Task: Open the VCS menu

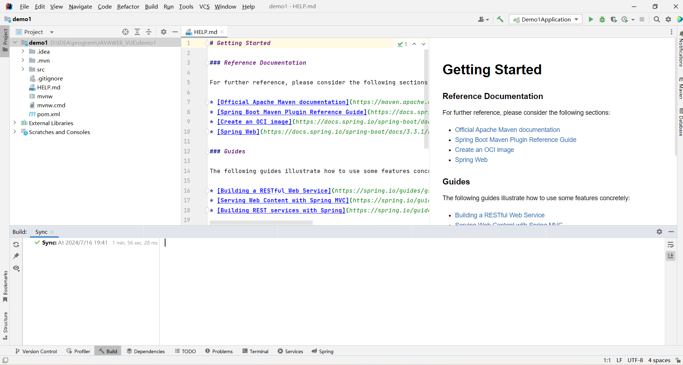Action: [x=204, y=6]
